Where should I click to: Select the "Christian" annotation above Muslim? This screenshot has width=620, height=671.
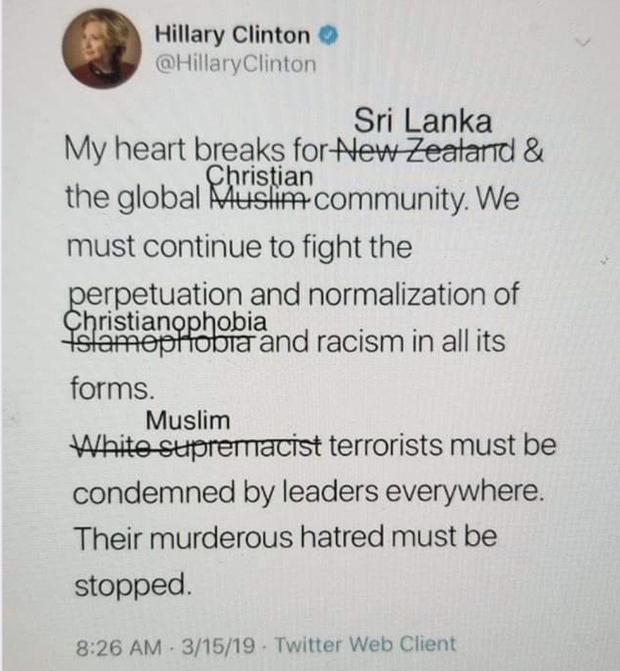[x=260, y=176]
